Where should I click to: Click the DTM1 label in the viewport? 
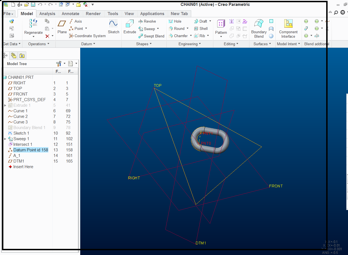(x=201, y=243)
